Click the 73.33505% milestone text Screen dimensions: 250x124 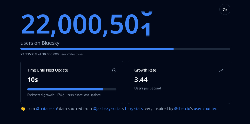click(x=51, y=54)
